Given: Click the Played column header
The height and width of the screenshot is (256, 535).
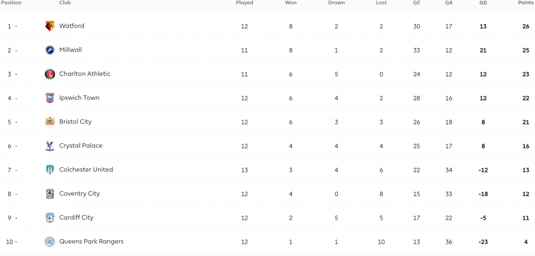Looking at the screenshot, I should (244, 3).
